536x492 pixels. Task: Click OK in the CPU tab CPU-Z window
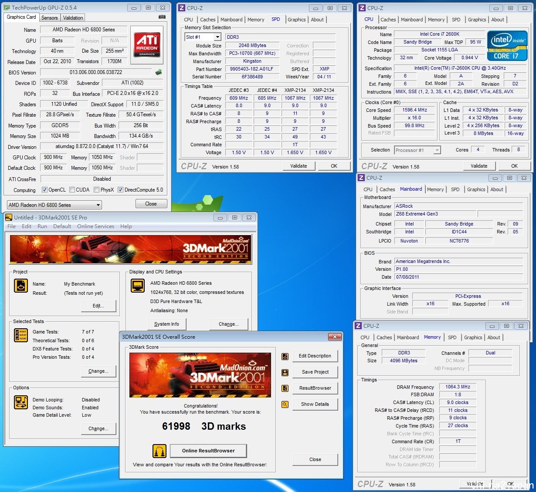coord(514,166)
